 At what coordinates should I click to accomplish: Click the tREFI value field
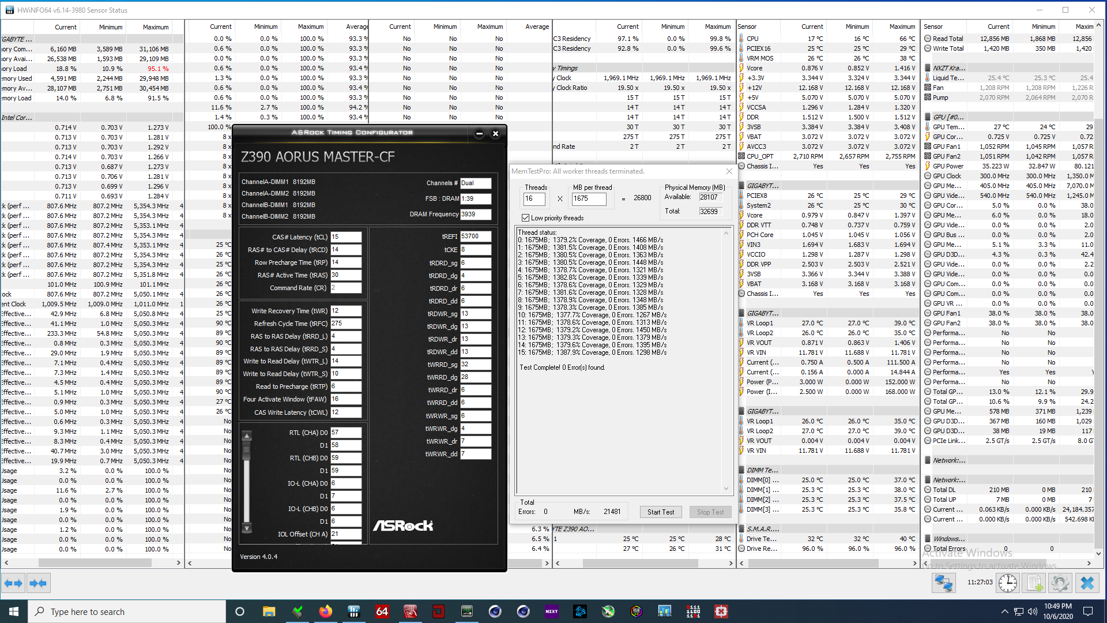click(x=476, y=237)
